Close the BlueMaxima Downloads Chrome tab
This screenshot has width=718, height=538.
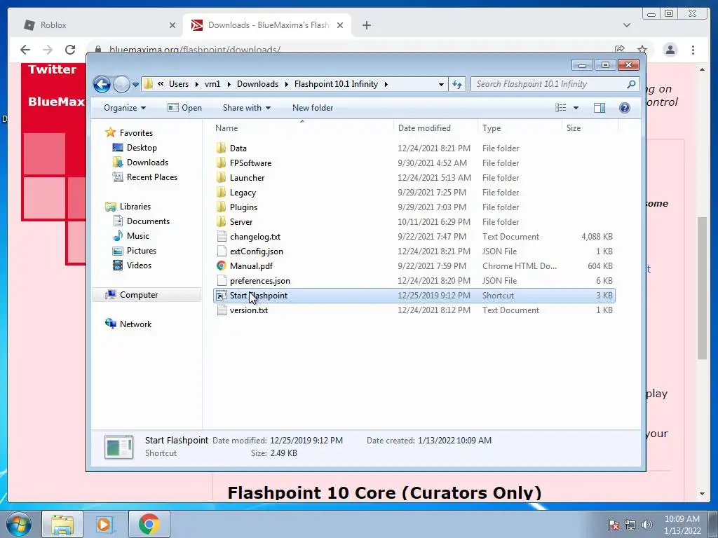[340, 25]
